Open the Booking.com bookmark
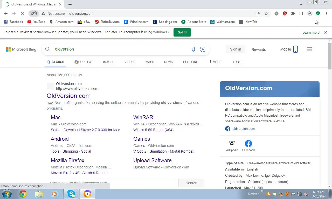Image resolution: width=332 pixels, height=199 pixels. 165,22
